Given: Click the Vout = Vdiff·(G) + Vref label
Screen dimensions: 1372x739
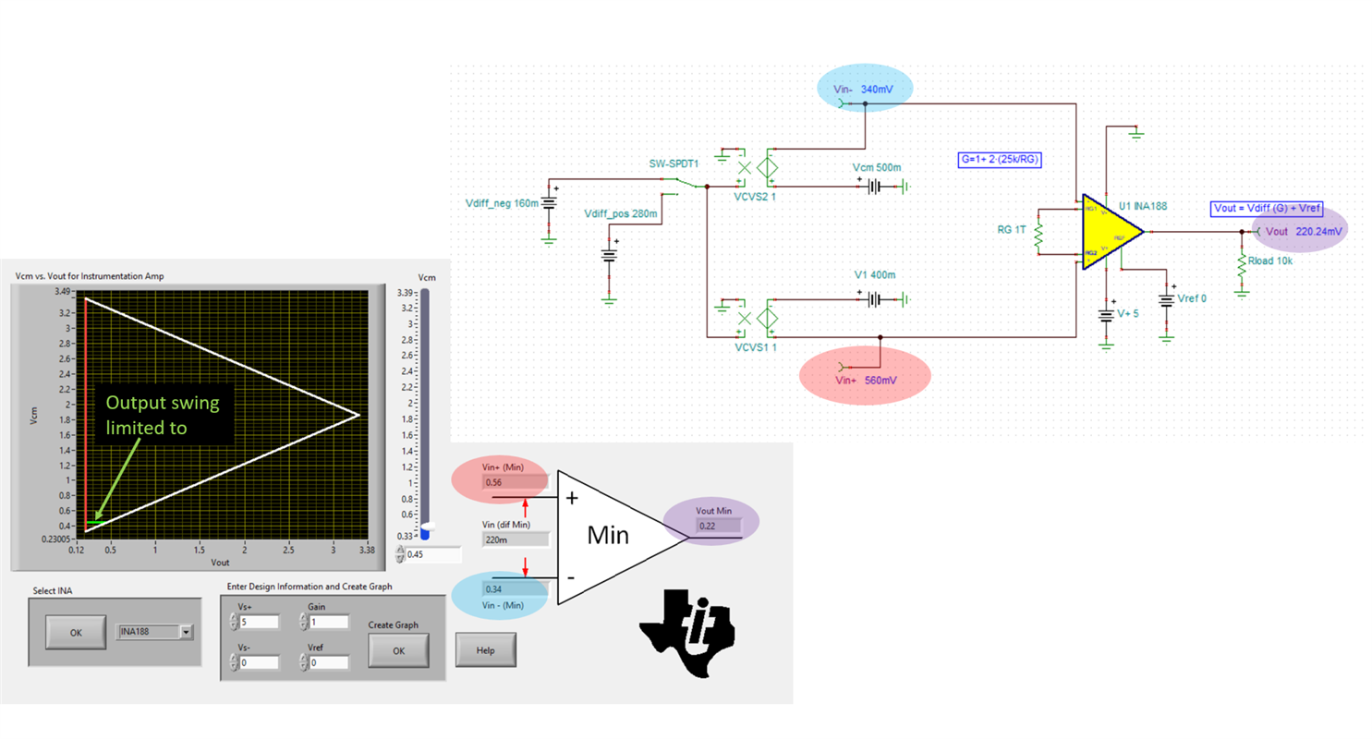Looking at the screenshot, I should coord(1265,209).
